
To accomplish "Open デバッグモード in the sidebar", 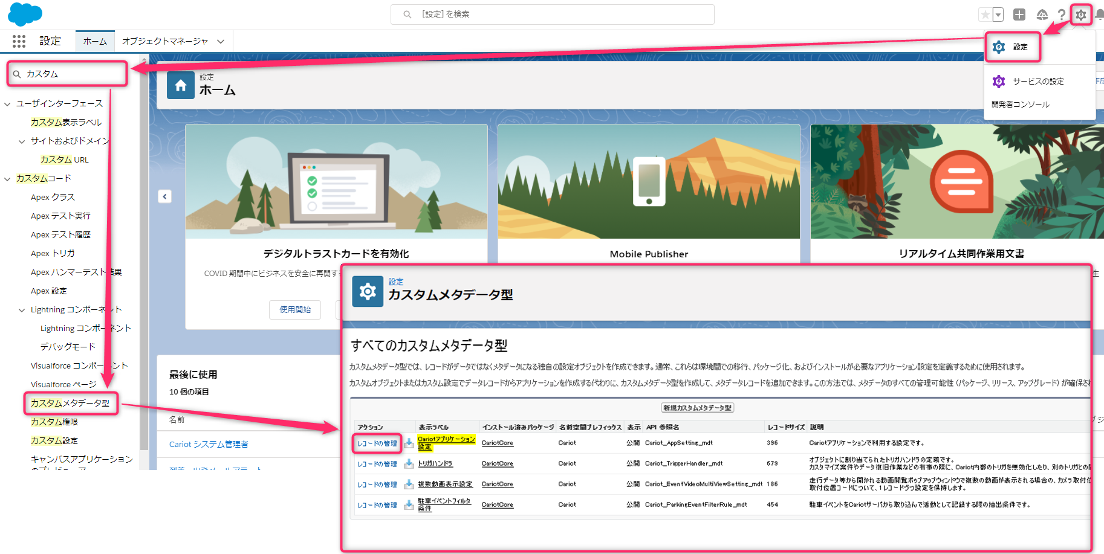I will (68, 347).
